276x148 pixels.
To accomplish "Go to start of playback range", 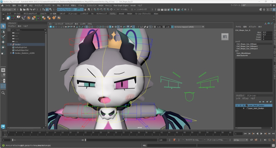I will [245, 133].
